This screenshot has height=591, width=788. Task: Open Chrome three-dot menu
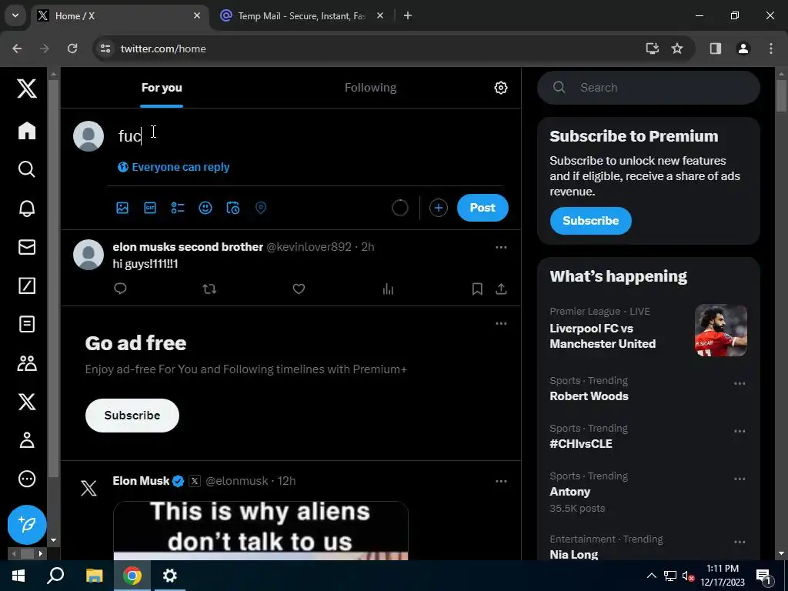pyautogui.click(x=770, y=48)
